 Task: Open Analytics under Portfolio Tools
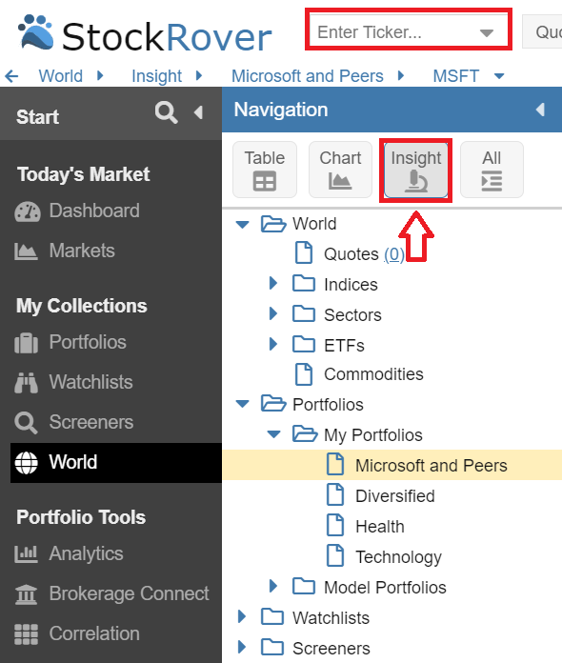tap(69, 553)
